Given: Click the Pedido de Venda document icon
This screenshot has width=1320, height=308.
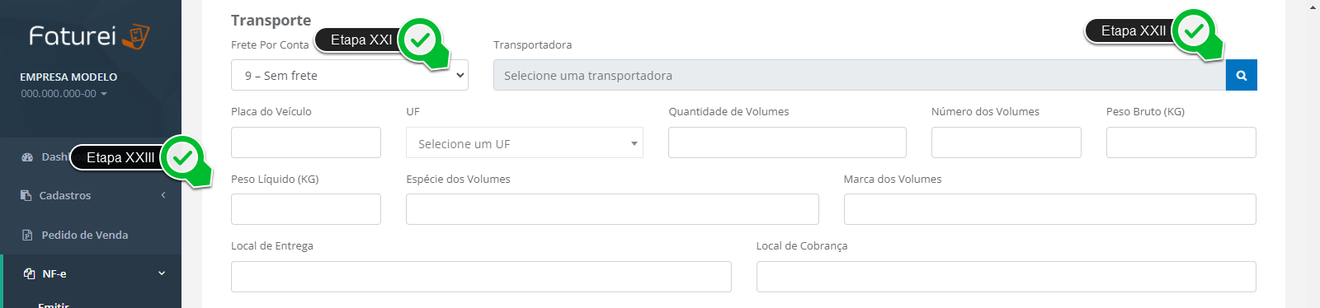Looking at the screenshot, I should pyautogui.click(x=26, y=235).
